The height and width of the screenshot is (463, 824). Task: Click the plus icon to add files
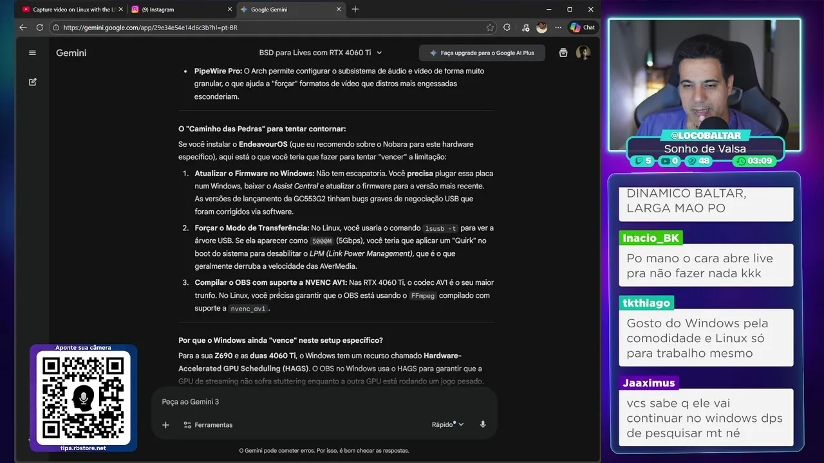pos(165,425)
